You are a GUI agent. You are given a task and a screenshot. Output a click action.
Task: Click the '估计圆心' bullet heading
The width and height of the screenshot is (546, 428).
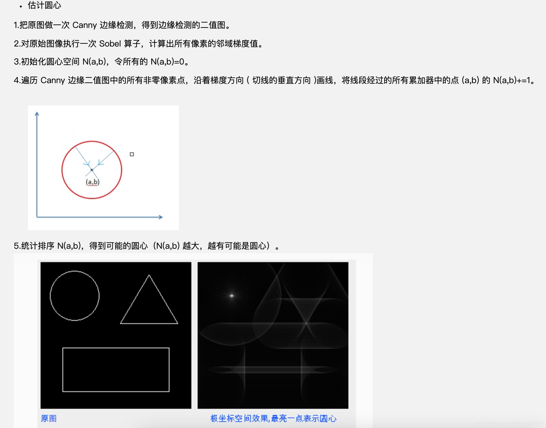[x=44, y=5]
